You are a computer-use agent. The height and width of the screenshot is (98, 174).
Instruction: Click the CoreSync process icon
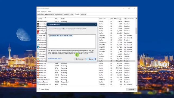pos(38,31)
